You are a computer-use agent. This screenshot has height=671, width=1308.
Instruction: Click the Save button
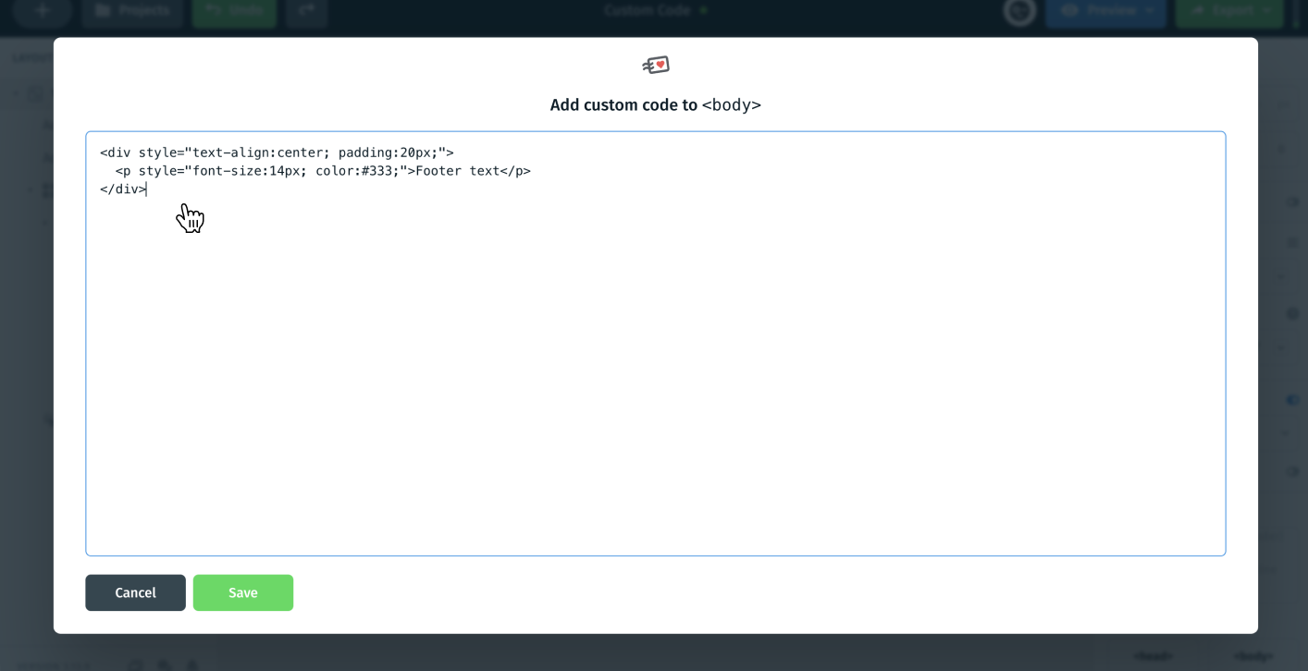[243, 592]
